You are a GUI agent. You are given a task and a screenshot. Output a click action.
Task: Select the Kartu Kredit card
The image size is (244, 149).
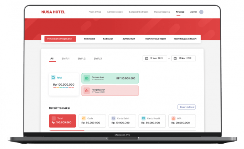152,121
